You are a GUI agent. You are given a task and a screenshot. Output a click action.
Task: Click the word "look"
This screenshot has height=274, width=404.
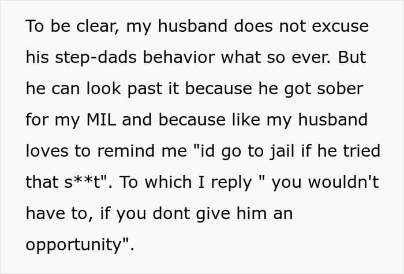click(96, 89)
